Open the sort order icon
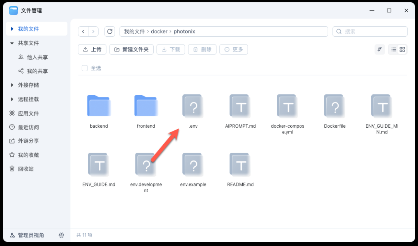The width and height of the screenshot is (418, 246). click(x=380, y=50)
